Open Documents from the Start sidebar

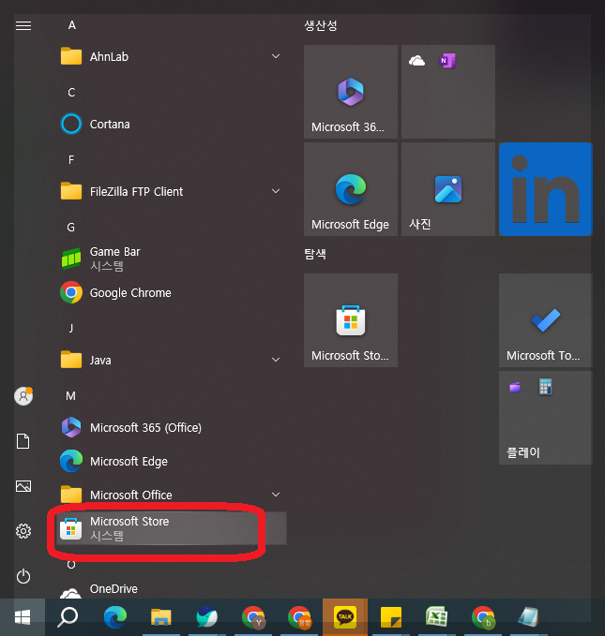23,441
